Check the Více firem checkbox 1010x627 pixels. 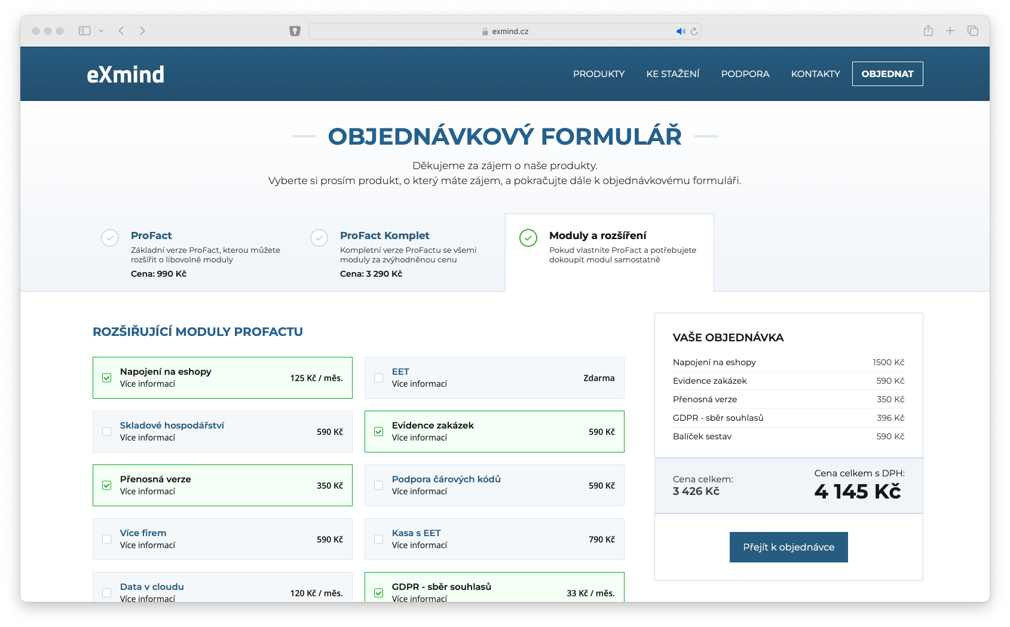click(107, 539)
